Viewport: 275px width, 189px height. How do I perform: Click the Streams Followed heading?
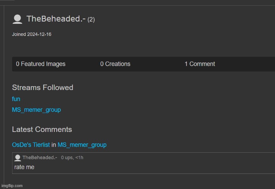click(42, 87)
